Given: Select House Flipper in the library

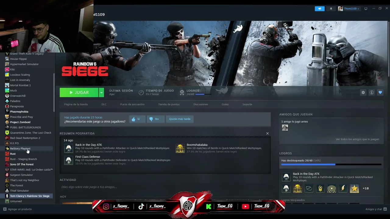Looking at the screenshot, I should (19, 59).
